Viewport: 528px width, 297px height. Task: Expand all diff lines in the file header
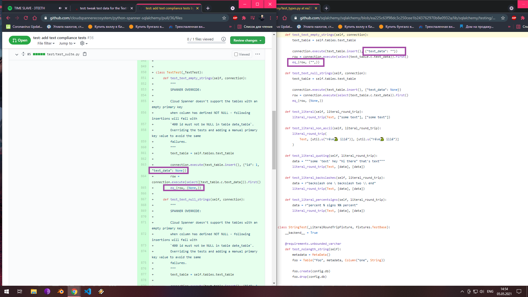coord(23,54)
